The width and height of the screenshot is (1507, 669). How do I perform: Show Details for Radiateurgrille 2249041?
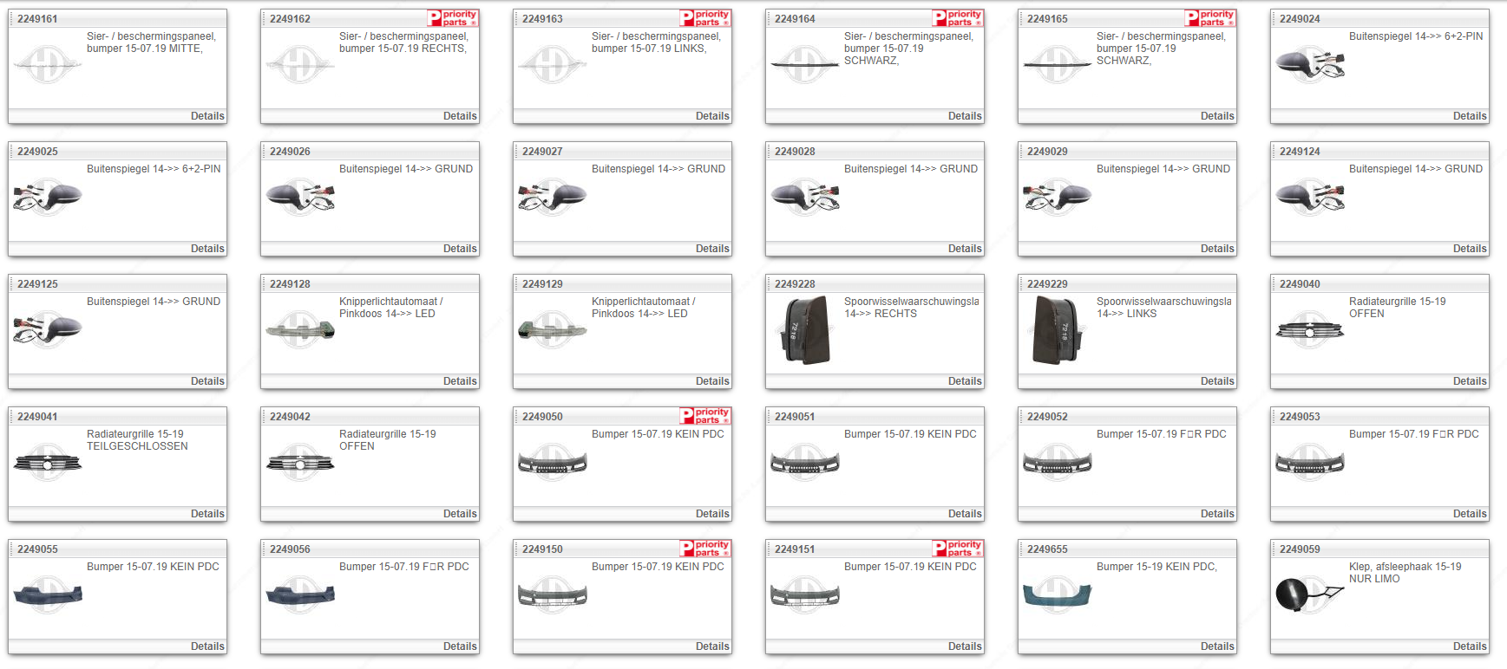pyautogui.click(x=207, y=514)
